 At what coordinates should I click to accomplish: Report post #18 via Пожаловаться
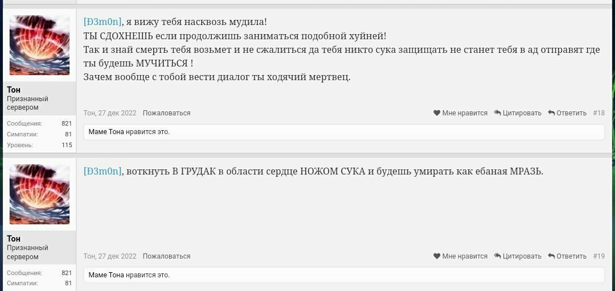(x=166, y=113)
